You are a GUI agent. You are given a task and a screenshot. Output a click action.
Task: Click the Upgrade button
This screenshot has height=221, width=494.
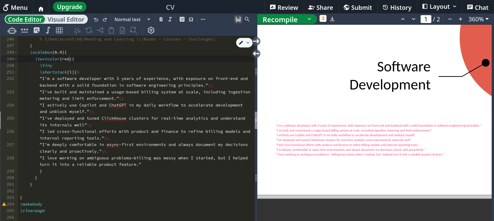(x=70, y=7)
